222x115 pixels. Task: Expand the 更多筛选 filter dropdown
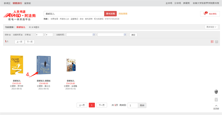tap(211, 27)
